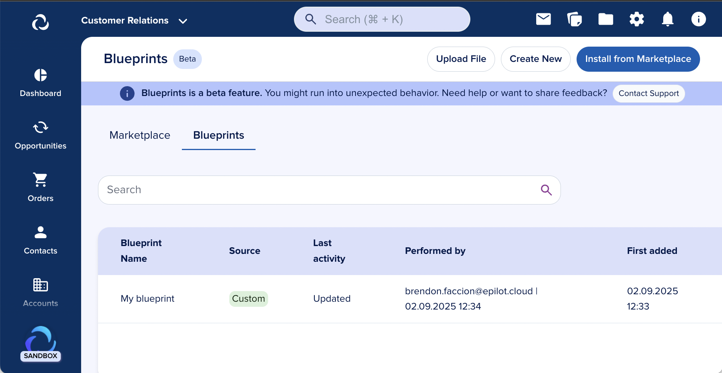
Task: Click Contact Support in the beta banner
Action: (x=648, y=94)
